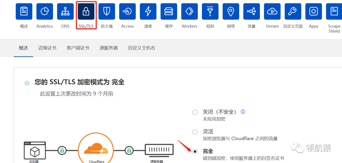
Task: Open the 自定义页面 wrench icon
Action: (x=293, y=11)
